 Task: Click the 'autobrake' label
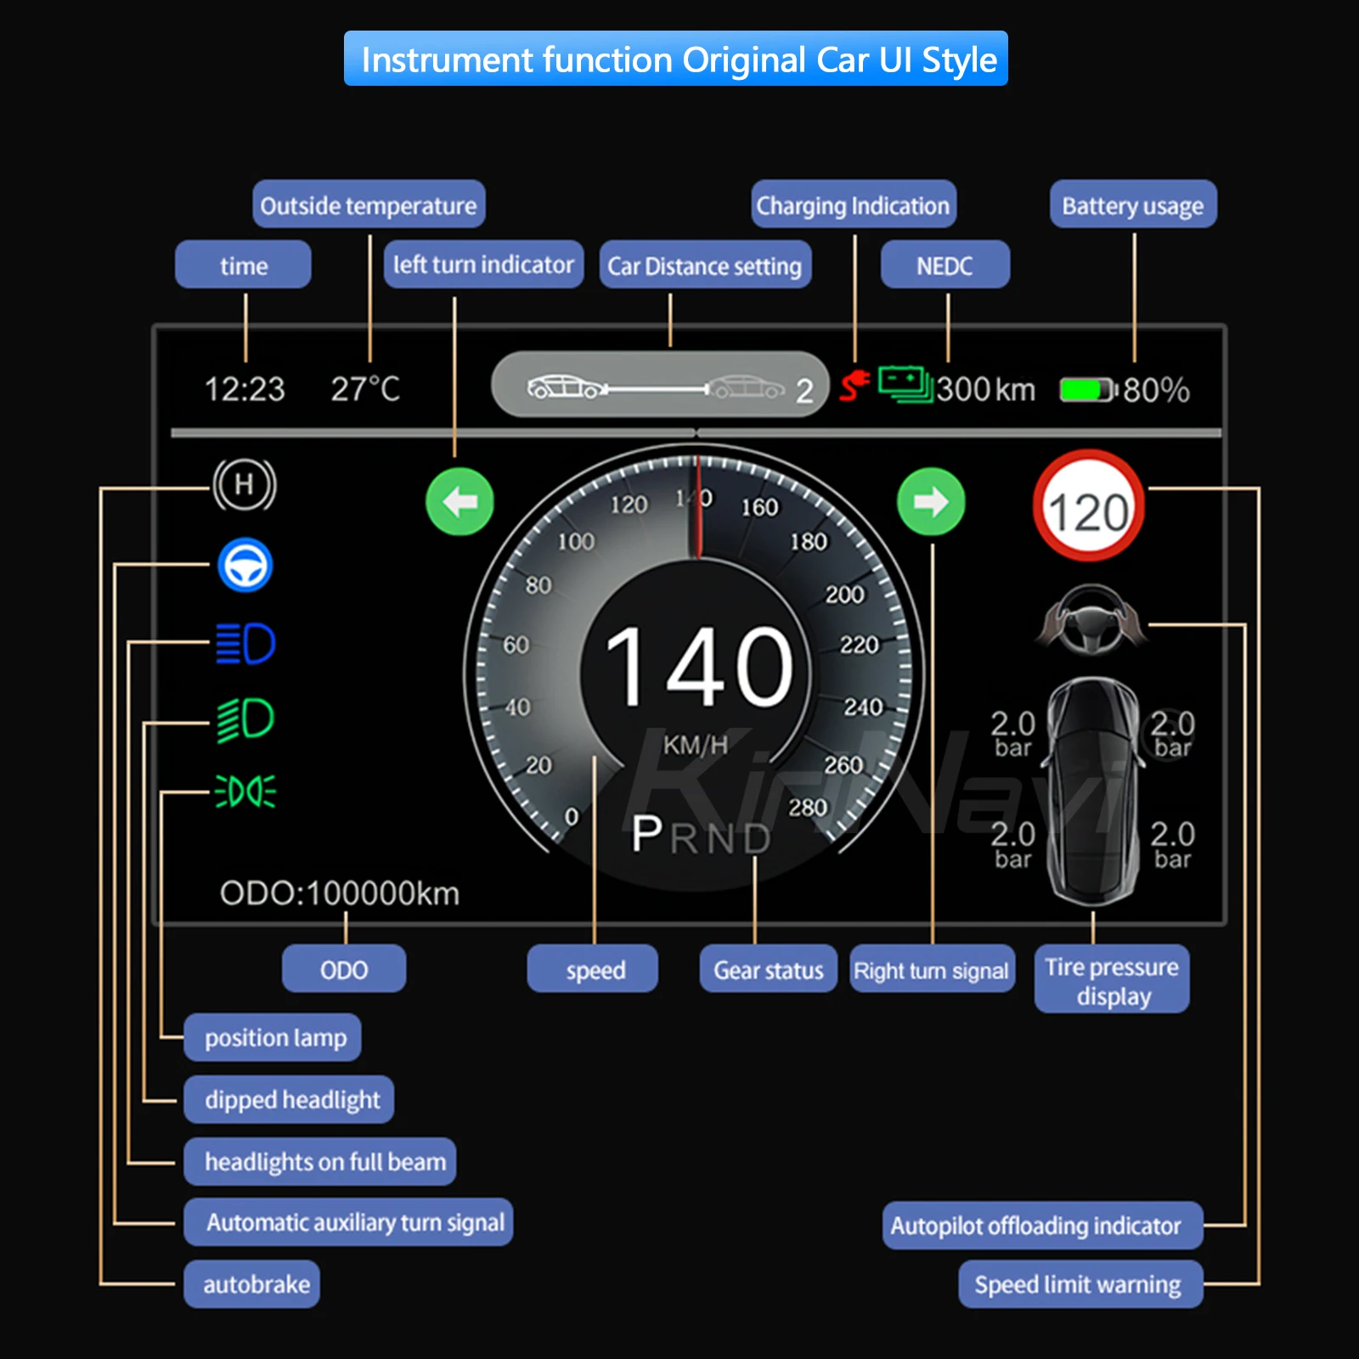coord(252,1284)
